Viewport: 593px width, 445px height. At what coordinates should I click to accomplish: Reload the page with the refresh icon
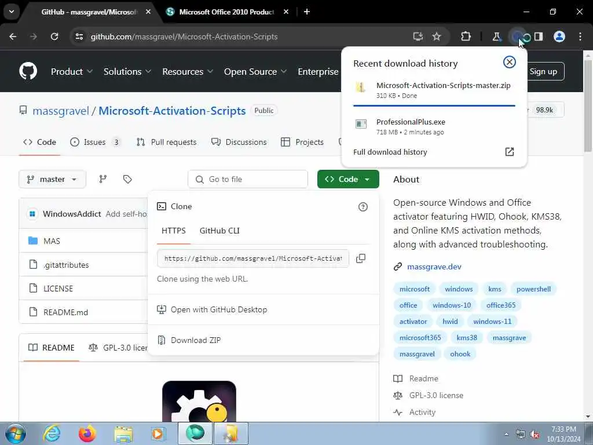click(54, 37)
